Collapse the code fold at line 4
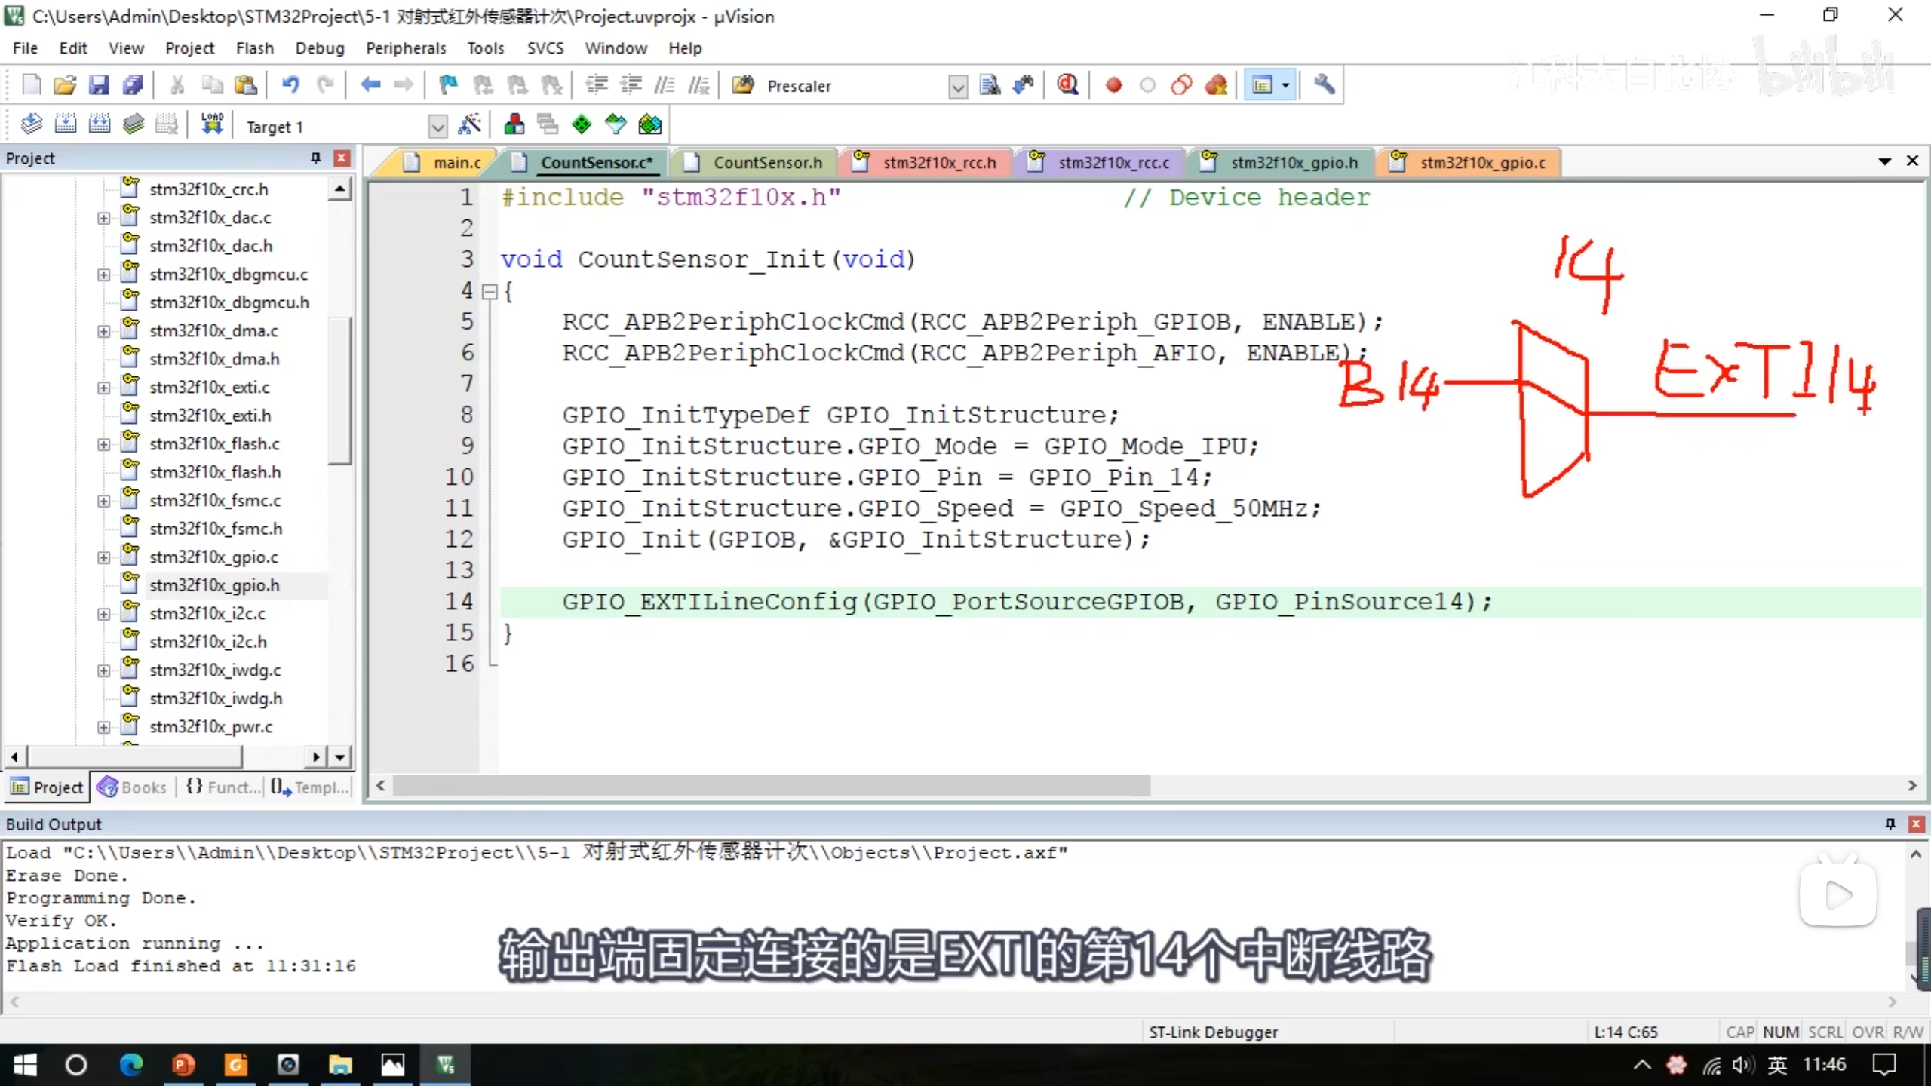Screen dimensions: 1931x1086 (490, 291)
